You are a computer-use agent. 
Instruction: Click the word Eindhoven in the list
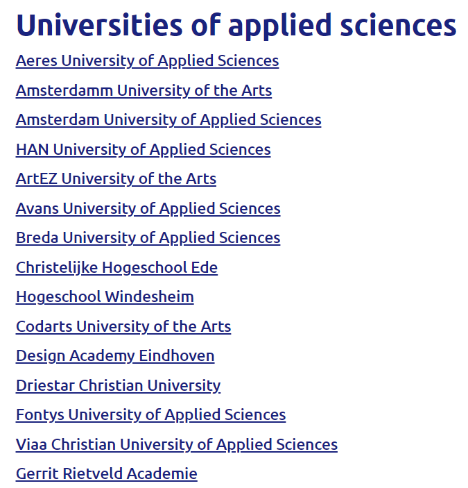click(x=177, y=355)
